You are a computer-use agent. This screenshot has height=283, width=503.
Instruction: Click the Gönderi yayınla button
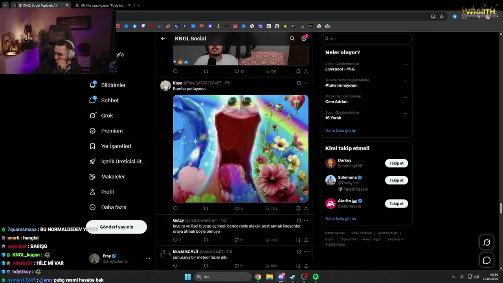point(116,227)
